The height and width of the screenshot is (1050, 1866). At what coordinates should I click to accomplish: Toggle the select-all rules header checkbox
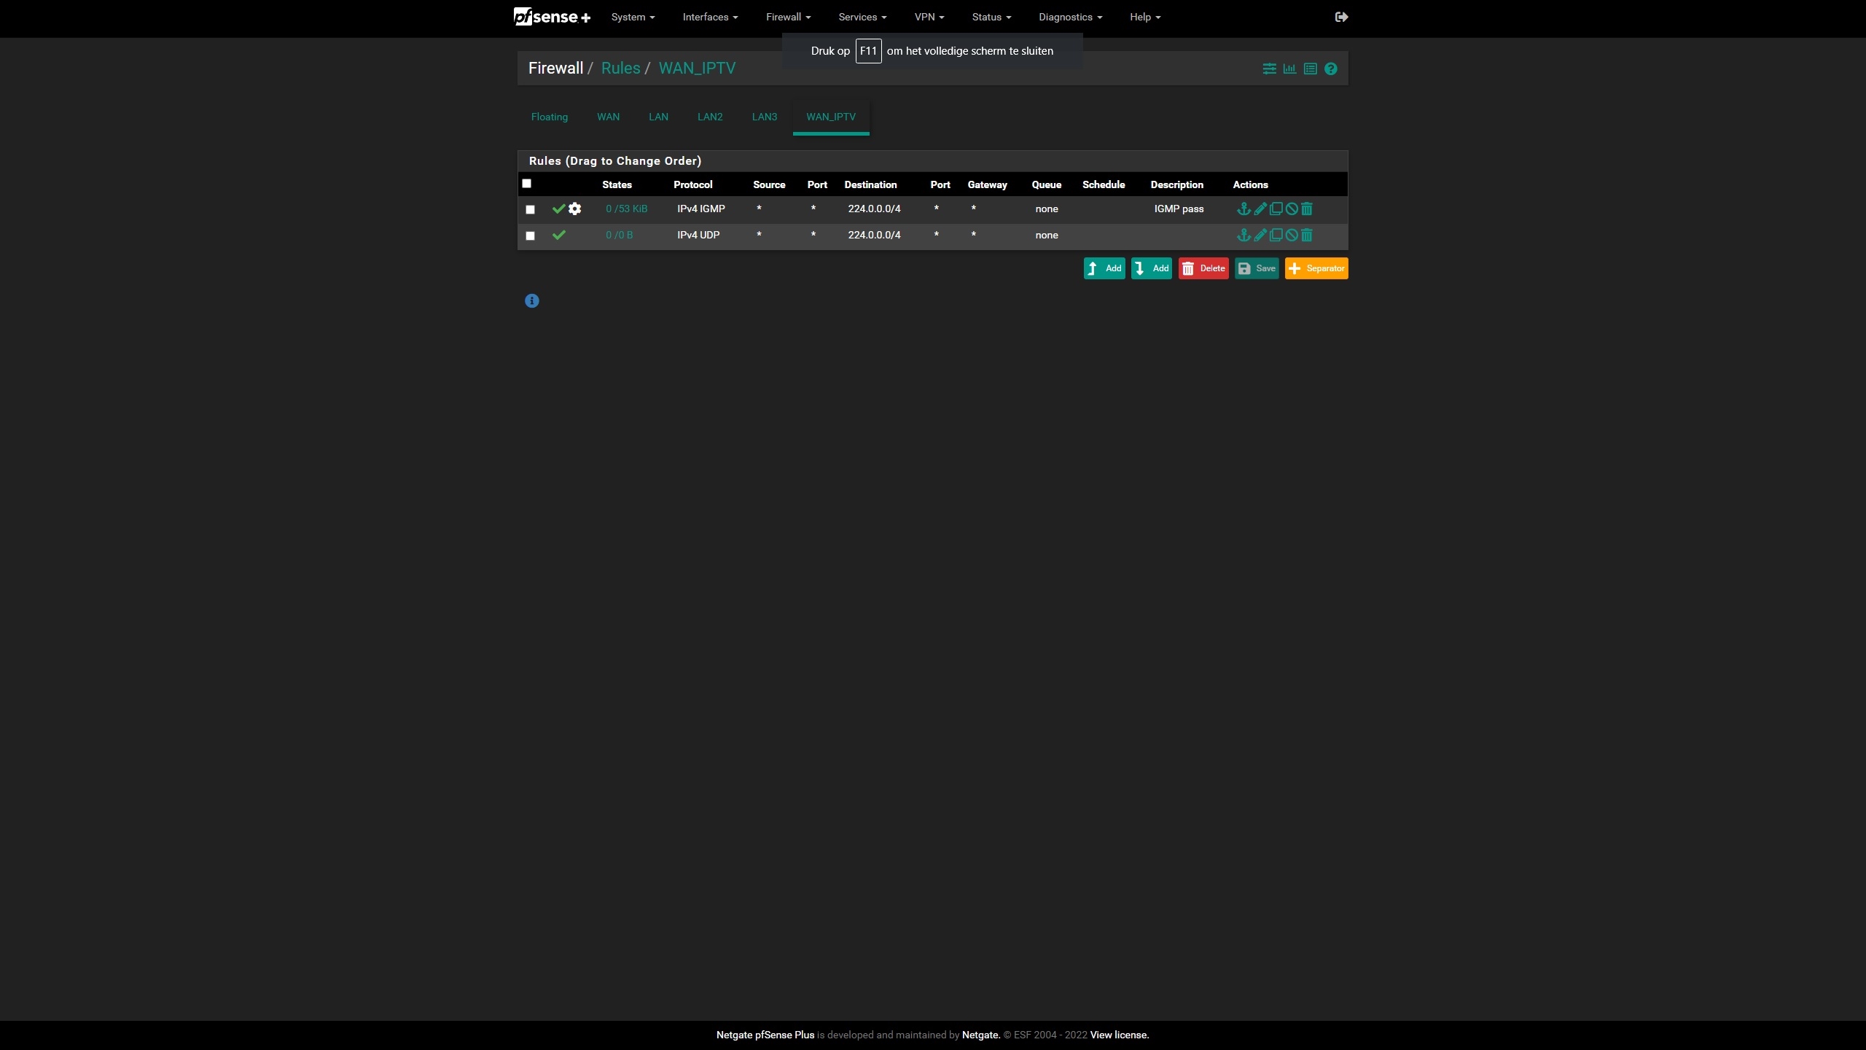click(527, 184)
